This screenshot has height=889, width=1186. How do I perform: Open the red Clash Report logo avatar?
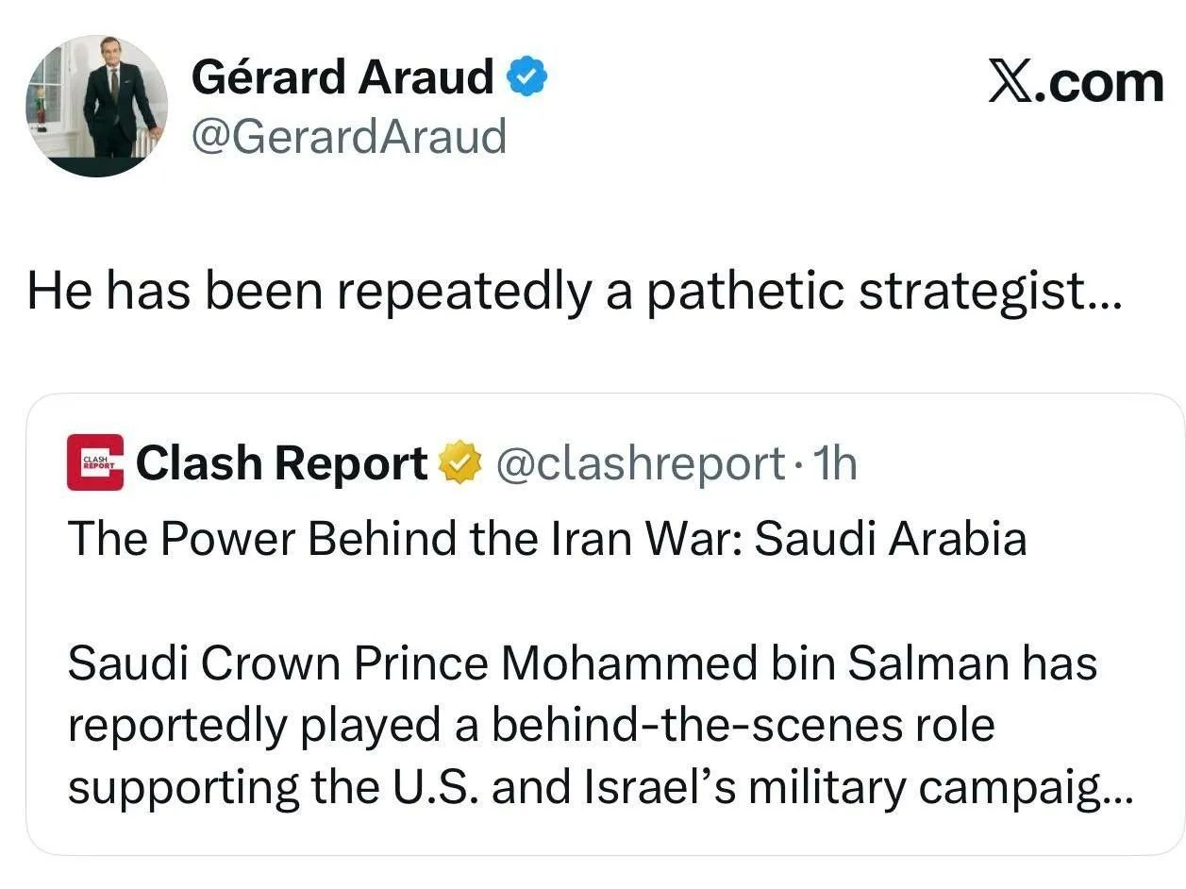coord(95,462)
